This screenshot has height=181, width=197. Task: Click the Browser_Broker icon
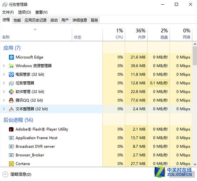11,155
